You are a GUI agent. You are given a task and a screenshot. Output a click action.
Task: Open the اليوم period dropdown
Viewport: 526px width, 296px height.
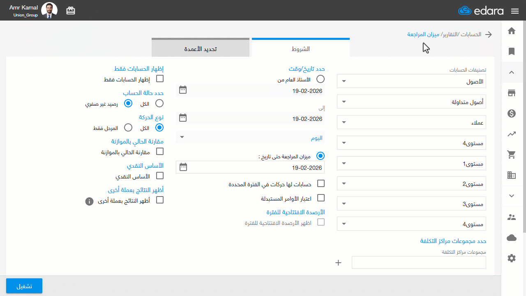click(250, 138)
